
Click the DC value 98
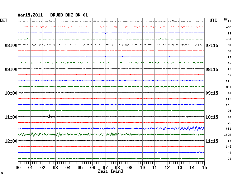click(229, 111)
